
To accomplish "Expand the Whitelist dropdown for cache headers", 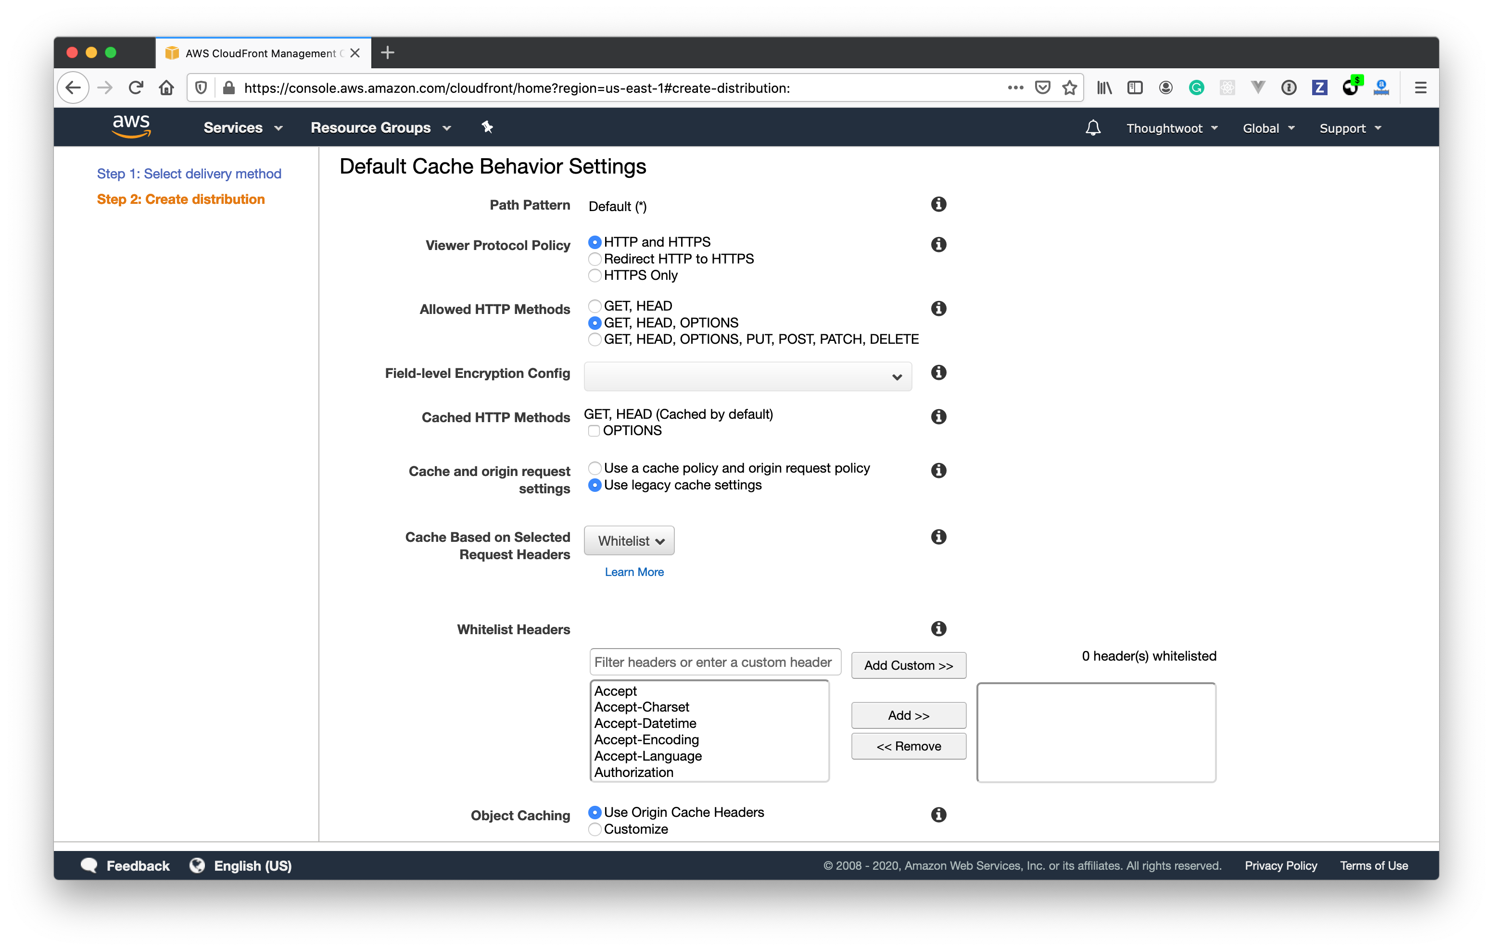I will click(x=631, y=541).
